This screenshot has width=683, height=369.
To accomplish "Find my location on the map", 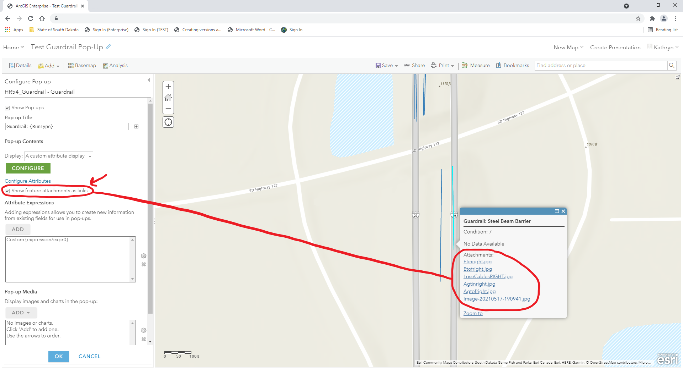I will coord(168,122).
